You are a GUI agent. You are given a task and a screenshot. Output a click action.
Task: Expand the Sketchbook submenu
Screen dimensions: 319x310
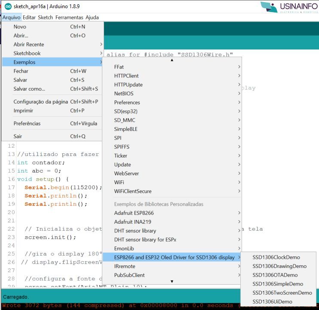(x=52, y=53)
